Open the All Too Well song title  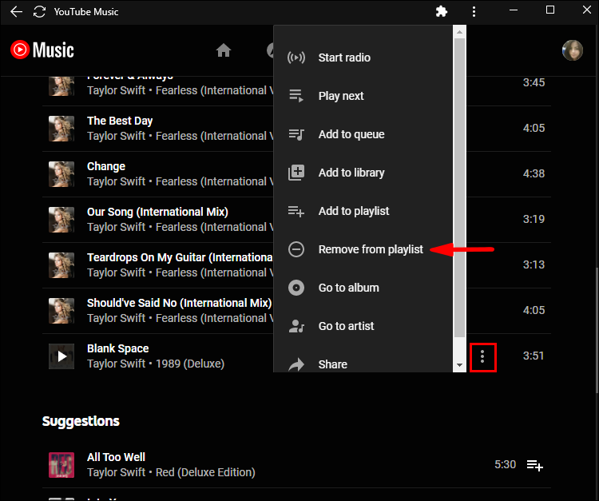point(116,457)
